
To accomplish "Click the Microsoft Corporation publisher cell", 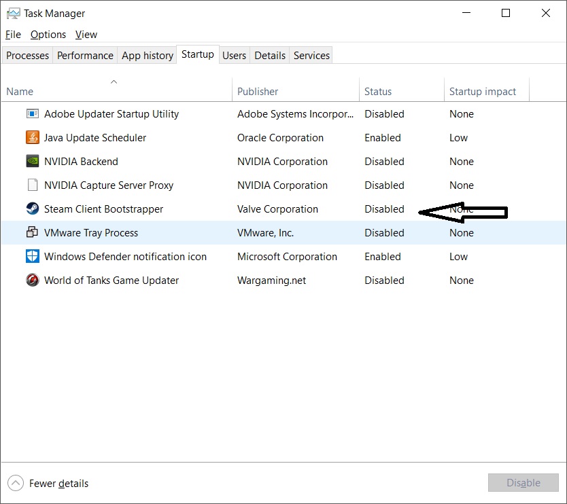I will click(287, 257).
